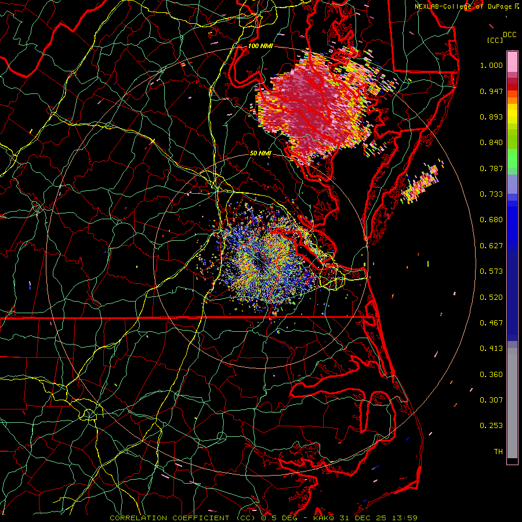Click the 1.000 scale value
Viewport: 522px width, 522px height.
tap(491, 65)
